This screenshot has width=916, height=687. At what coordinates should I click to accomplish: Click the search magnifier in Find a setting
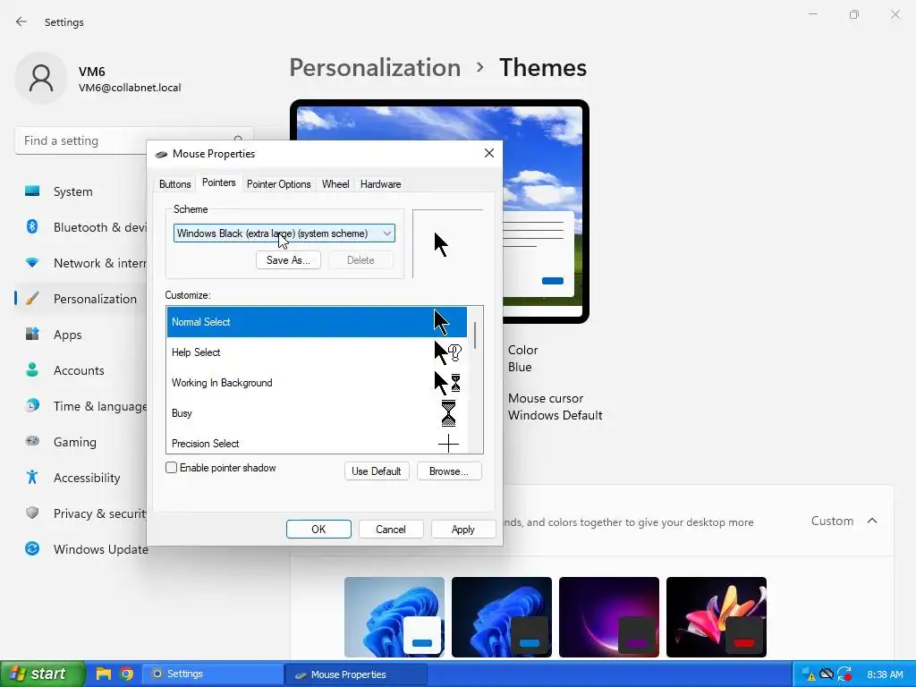[238, 140]
